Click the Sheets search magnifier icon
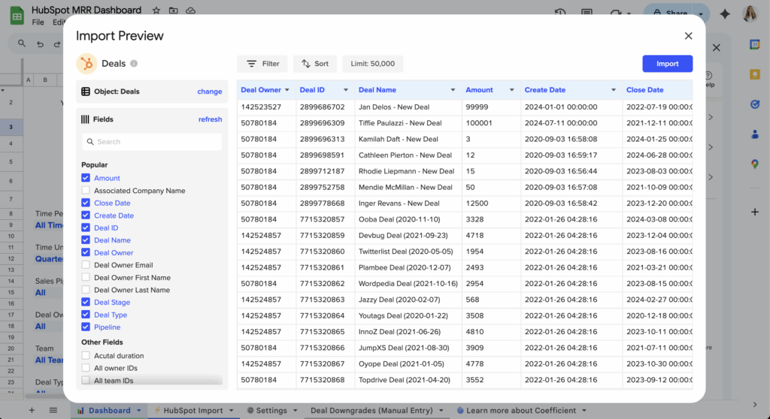This screenshot has width=770, height=419. (x=22, y=44)
